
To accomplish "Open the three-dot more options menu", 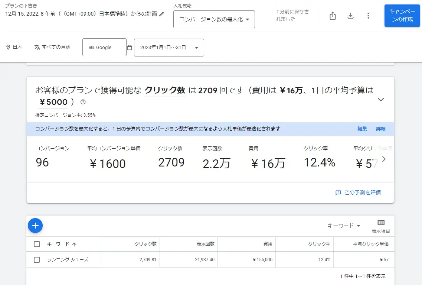I will point(368,16).
